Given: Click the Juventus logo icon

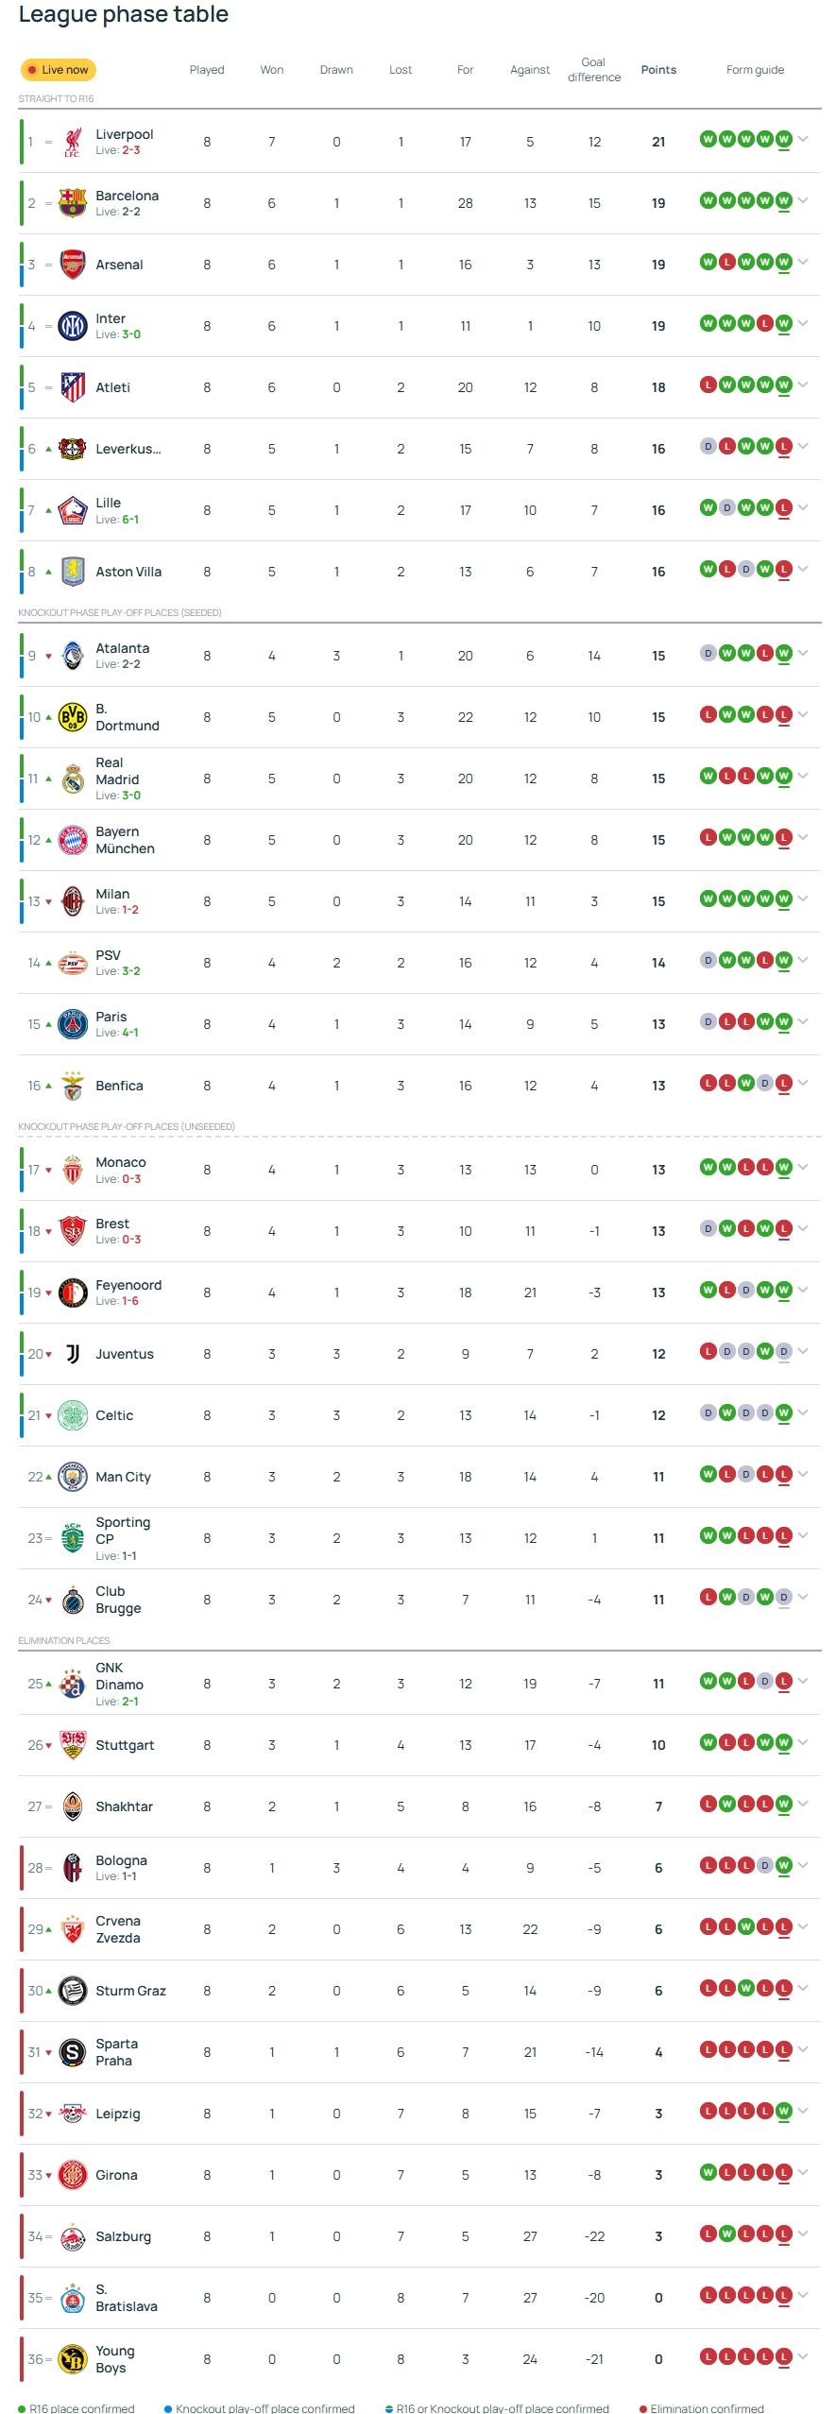Looking at the screenshot, I should [73, 1354].
